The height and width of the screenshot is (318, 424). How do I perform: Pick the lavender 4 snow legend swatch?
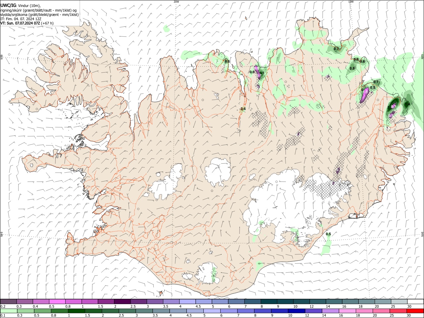(187, 302)
